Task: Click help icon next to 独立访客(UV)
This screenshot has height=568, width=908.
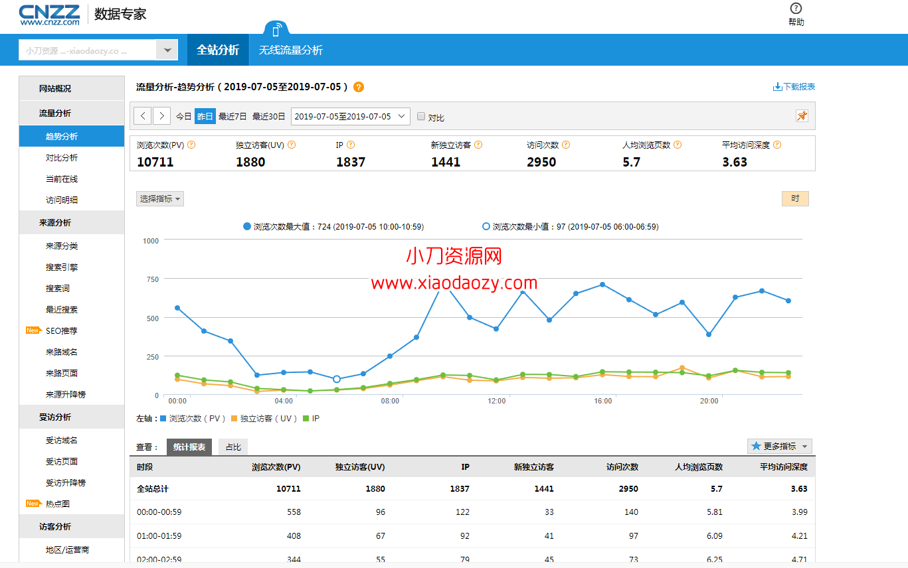Action: click(x=292, y=145)
